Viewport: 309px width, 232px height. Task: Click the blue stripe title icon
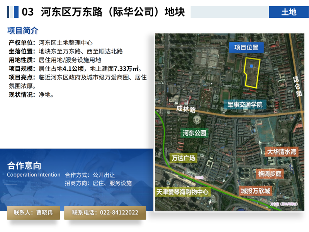click(13, 12)
